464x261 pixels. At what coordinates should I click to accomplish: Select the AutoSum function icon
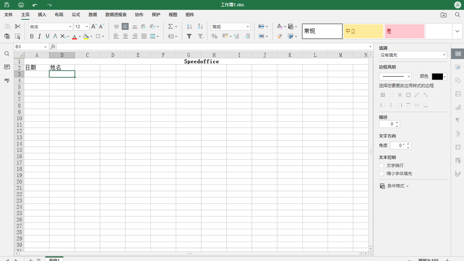[x=170, y=26]
